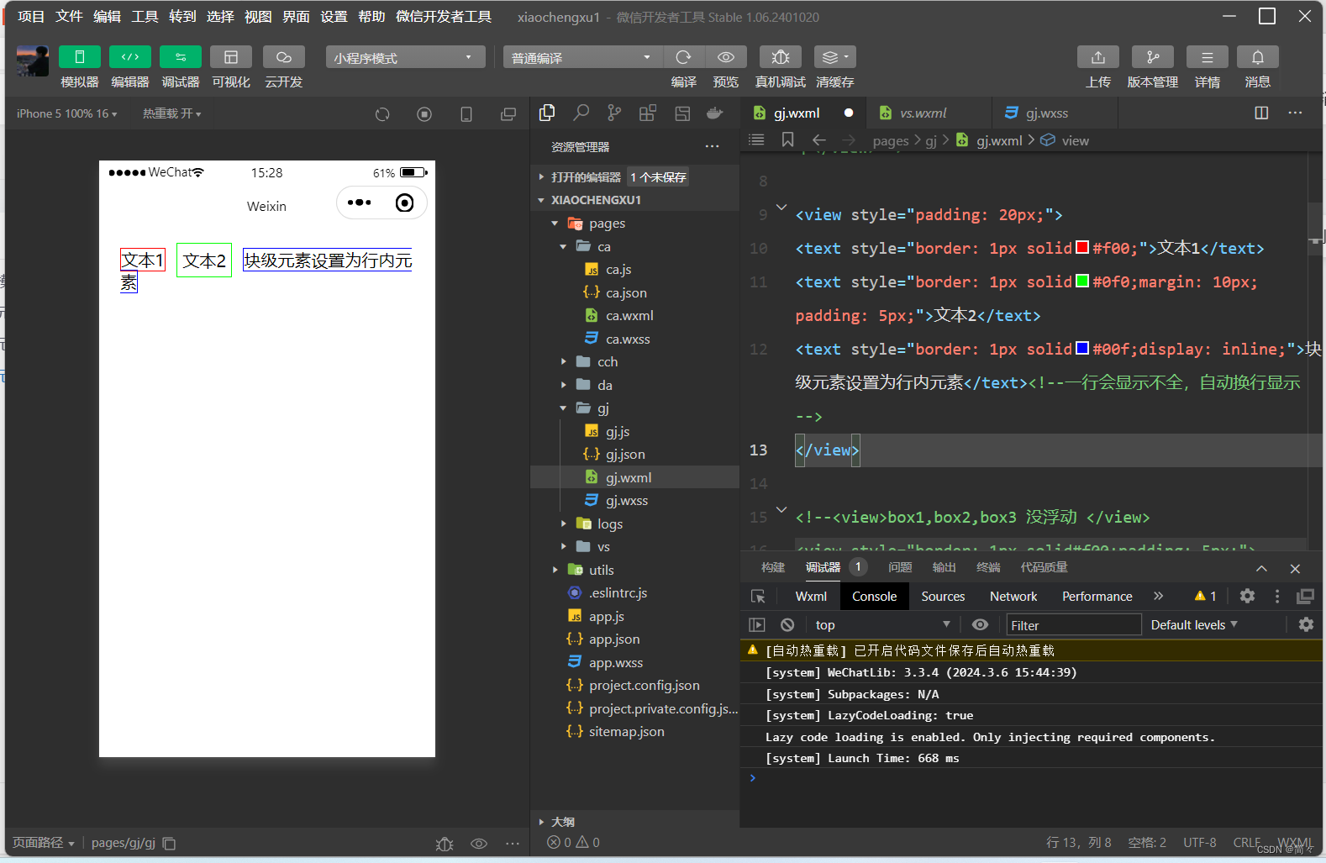This screenshot has height=863, width=1326.
Task: Open the iPhone 5 device dropdown
Action: pos(67,113)
